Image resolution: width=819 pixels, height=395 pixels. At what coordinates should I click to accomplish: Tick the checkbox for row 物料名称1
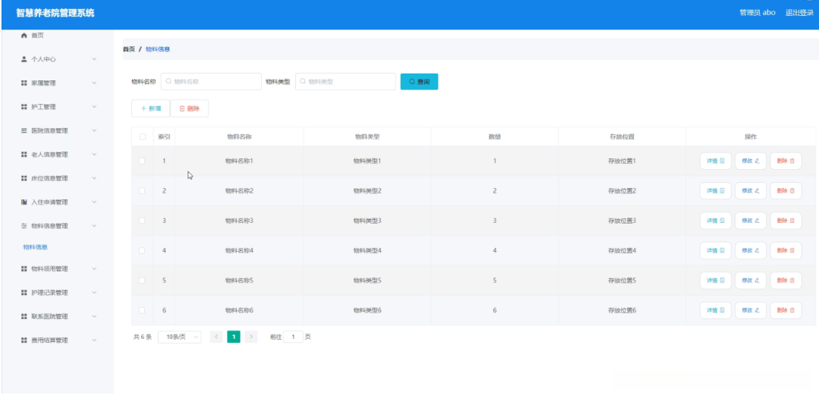[142, 161]
